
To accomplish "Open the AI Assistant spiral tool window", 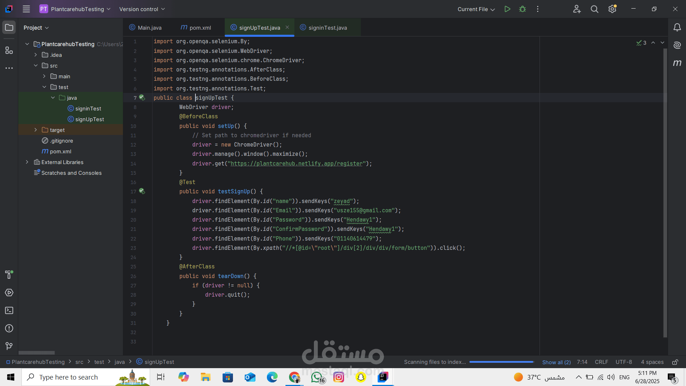I will [x=677, y=45].
